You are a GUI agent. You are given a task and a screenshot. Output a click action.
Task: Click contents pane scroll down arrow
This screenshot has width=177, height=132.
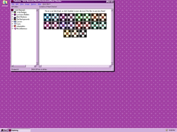pos(112,64)
